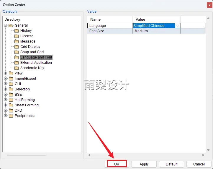Screen dimensions: 213x169
Task: Click the category tree horizontal scrollbar
Action: [x=27, y=155]
